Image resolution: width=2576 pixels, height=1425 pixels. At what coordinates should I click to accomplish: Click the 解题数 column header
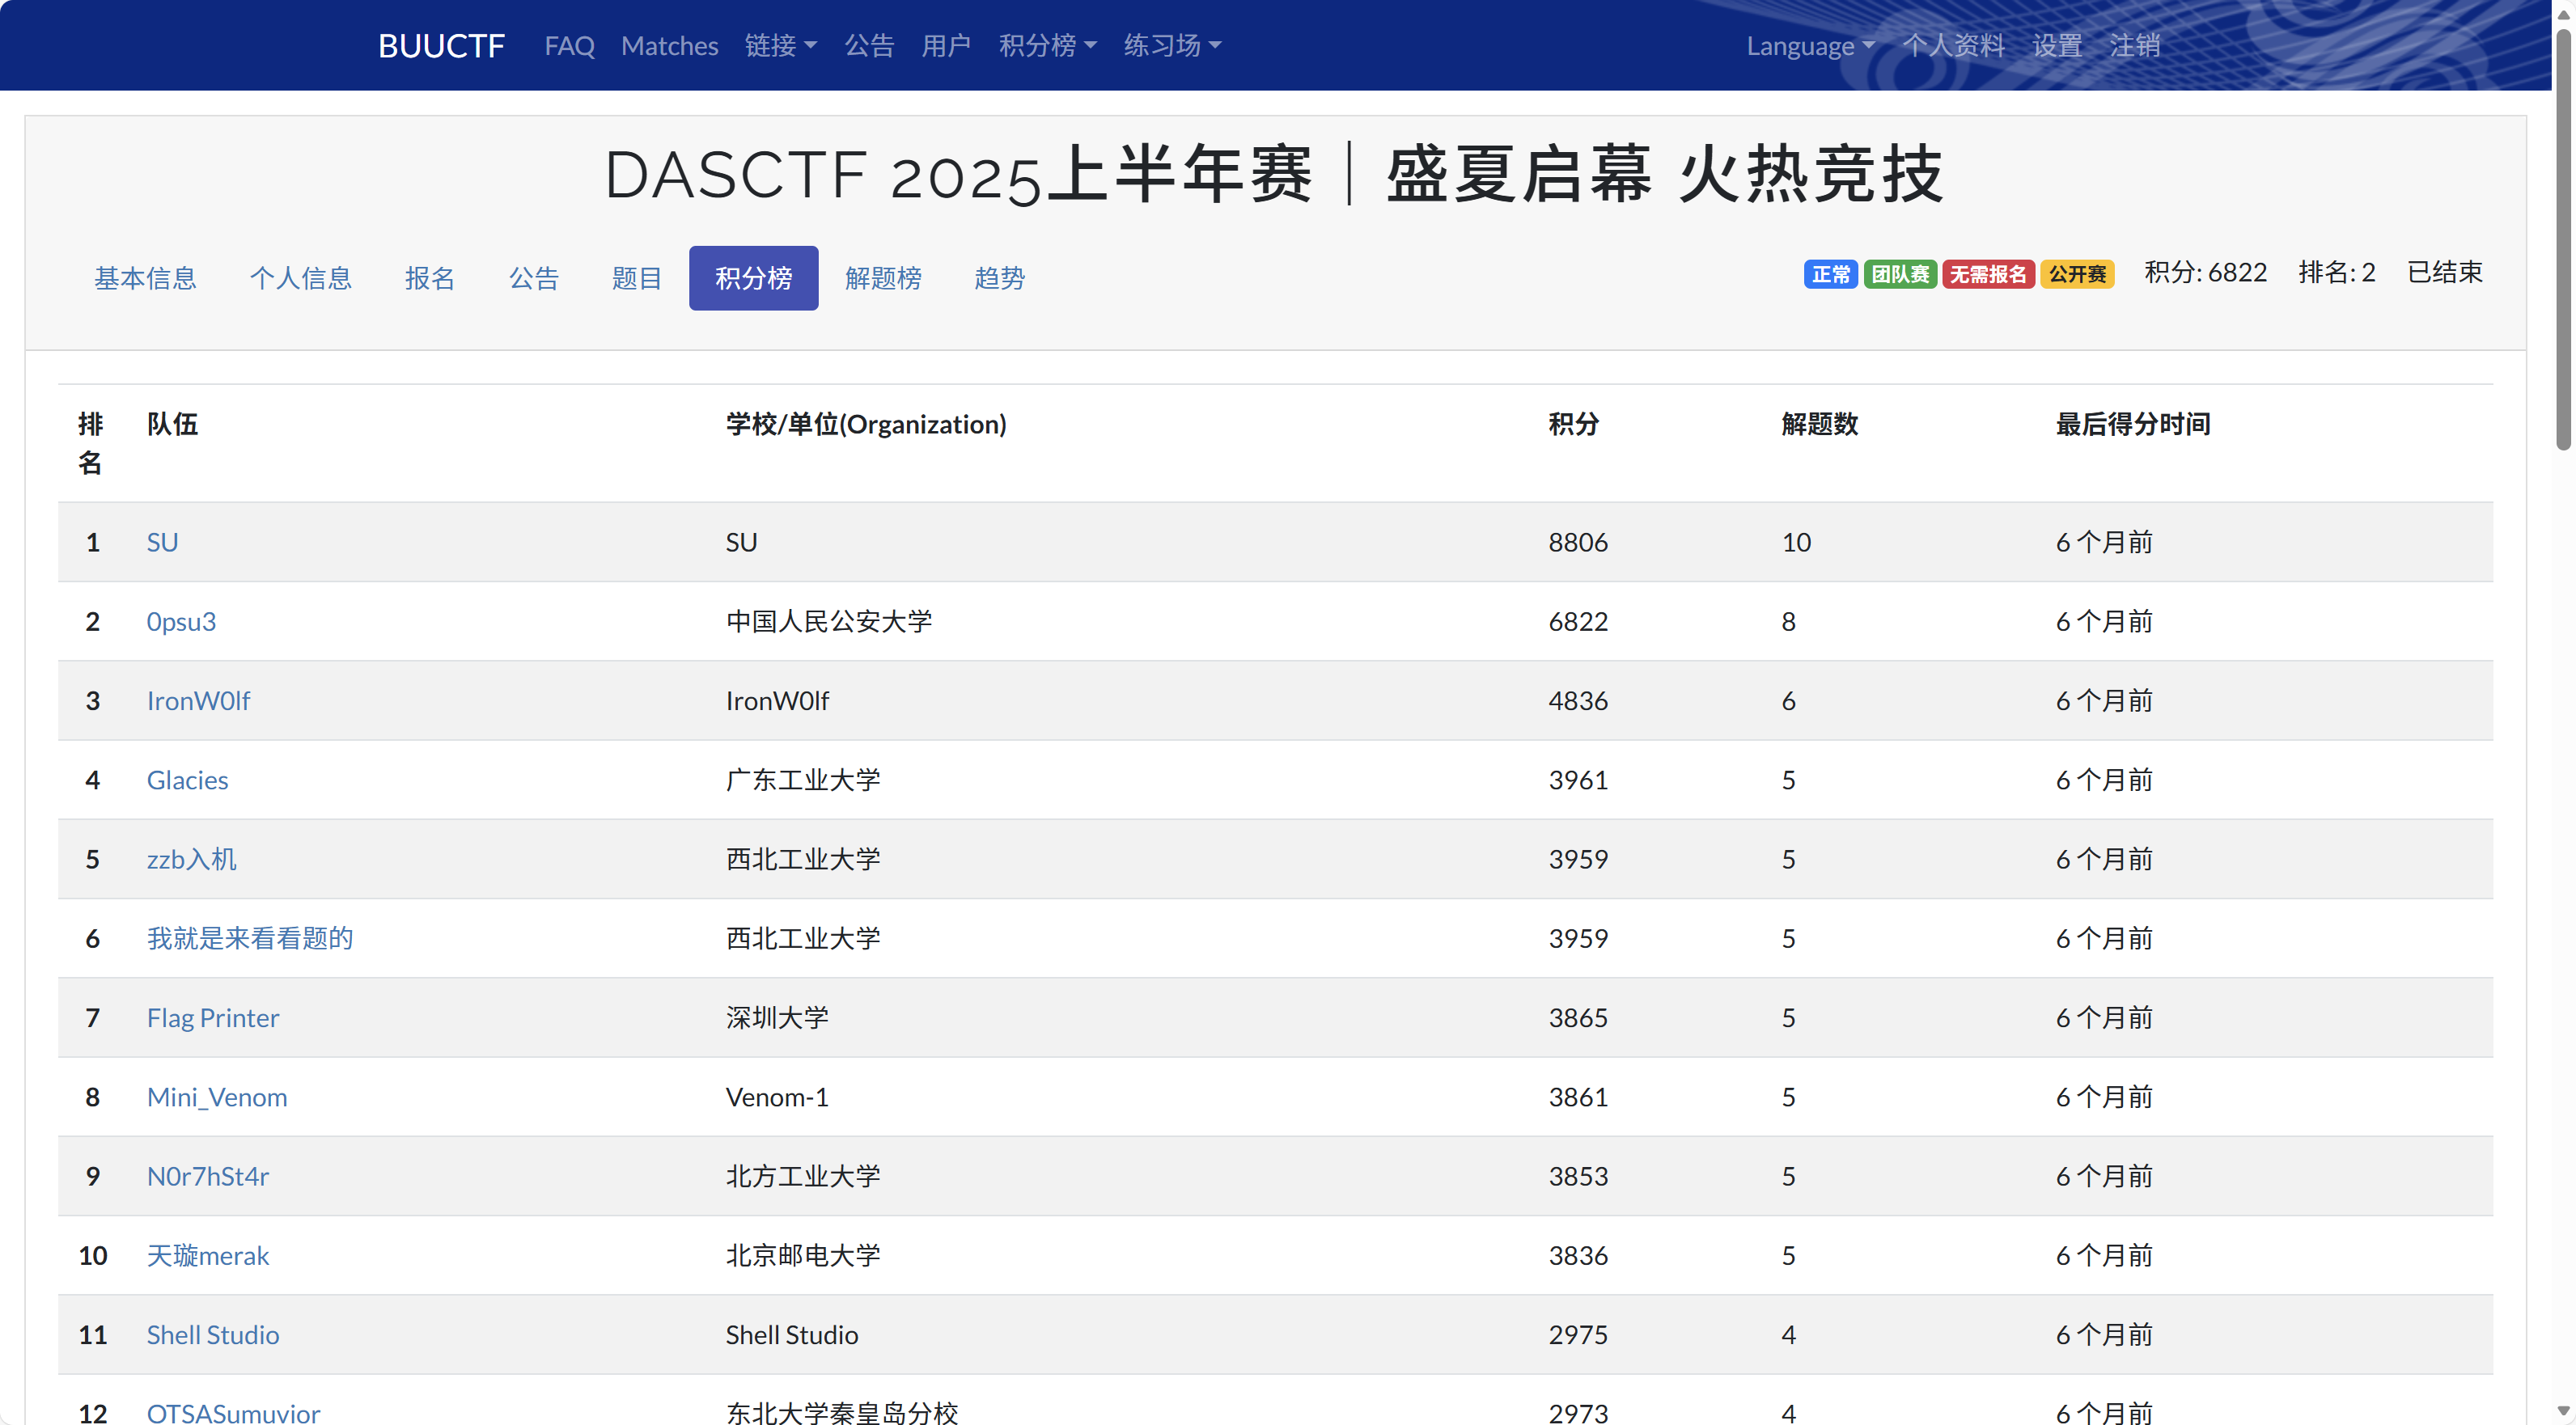point(1819,424)
